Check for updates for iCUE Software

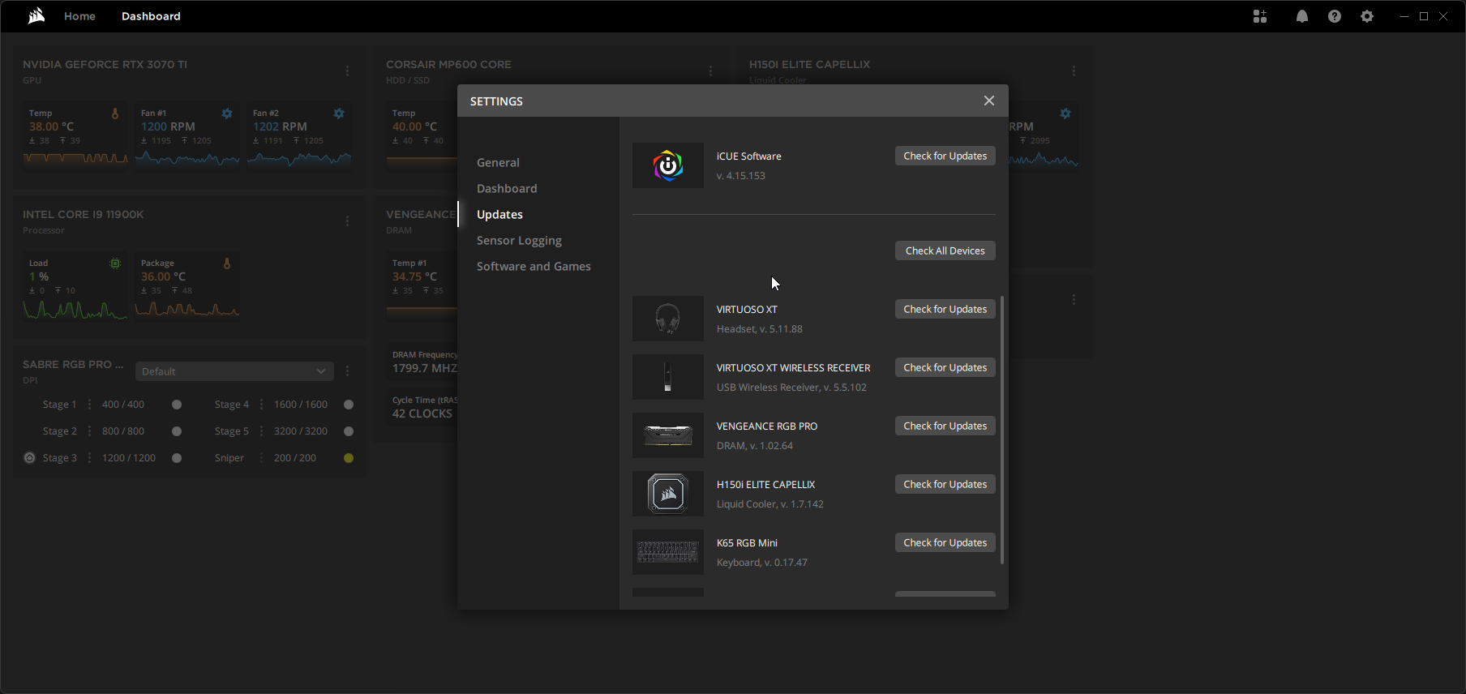point(945,156)
